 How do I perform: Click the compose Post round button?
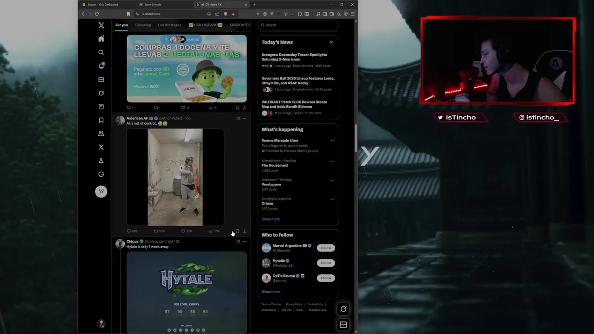point(101,192)
